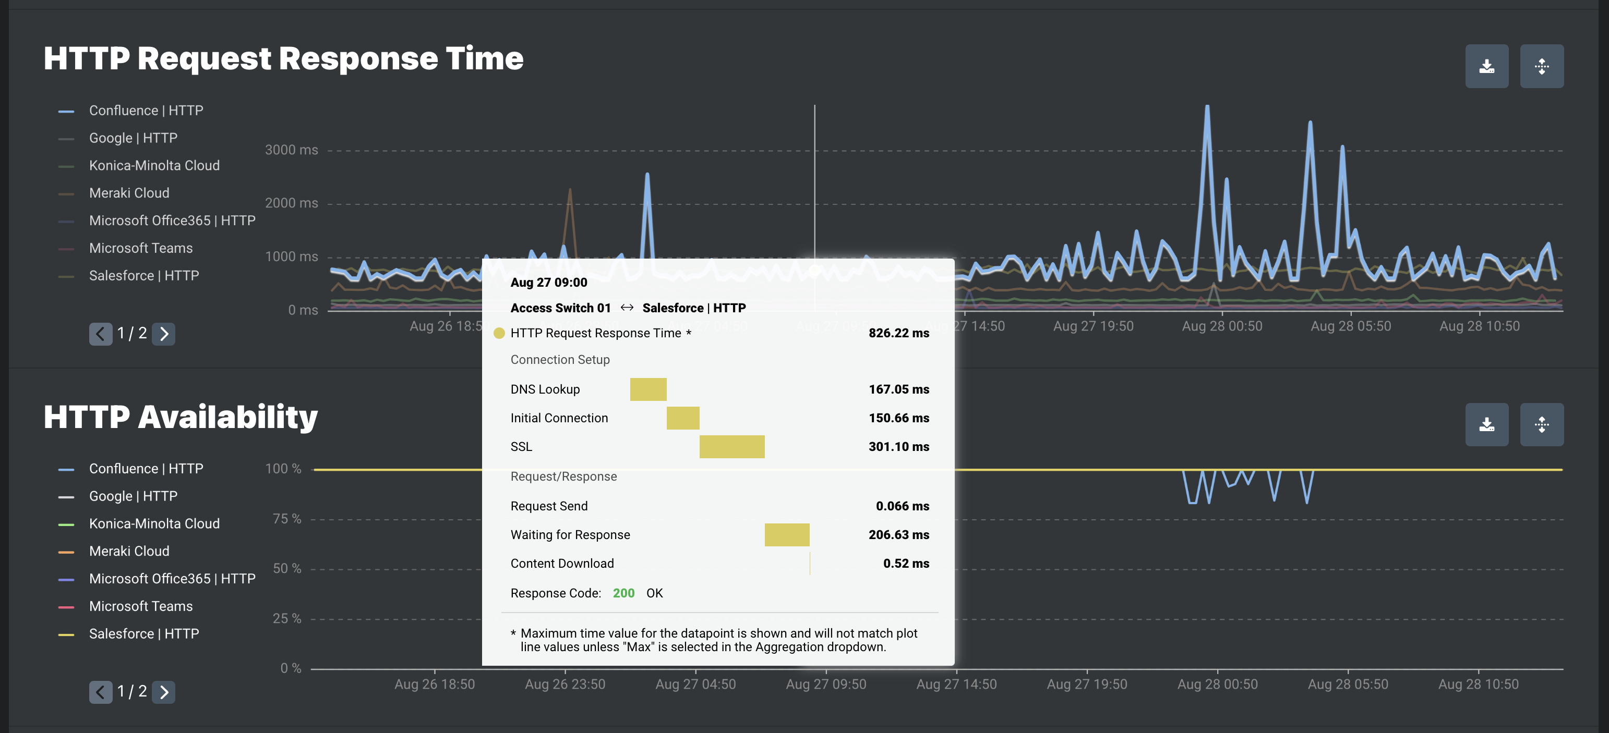Click the 301.10 ms SSL value

[899, 446]
